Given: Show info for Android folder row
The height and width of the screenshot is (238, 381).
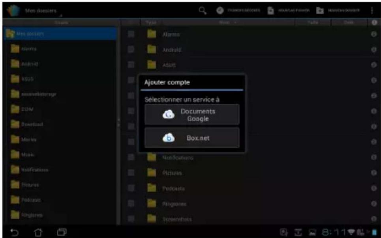Looking at the screenshot, I should point(374,50).
